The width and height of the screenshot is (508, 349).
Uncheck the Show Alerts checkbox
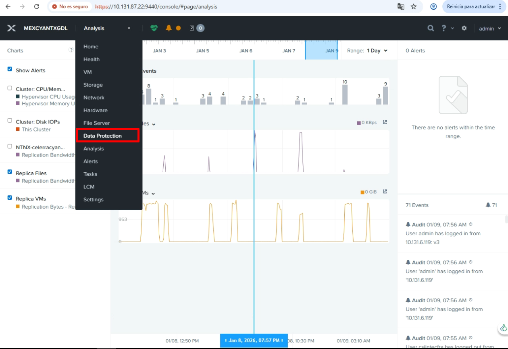pos(10,69)
